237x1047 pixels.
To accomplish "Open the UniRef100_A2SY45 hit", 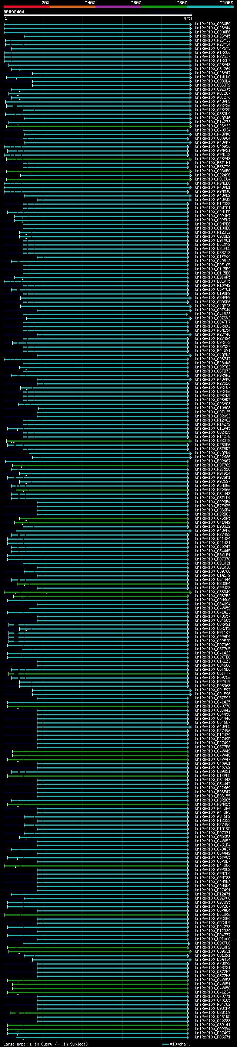I will [212, 36].
